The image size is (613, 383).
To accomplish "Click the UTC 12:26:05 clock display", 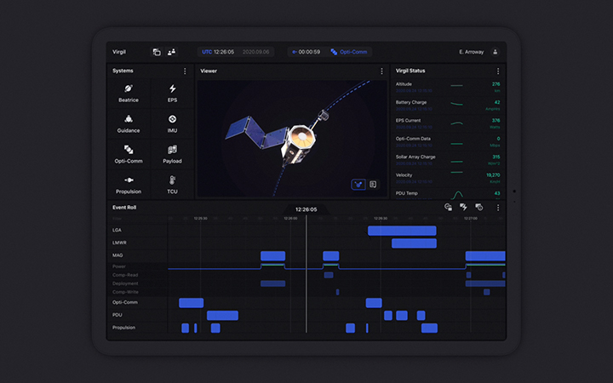I will tap(218, 52).
